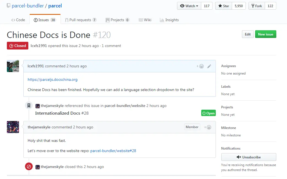Open thejameskyle author name in second comment

tap(39, 127)
